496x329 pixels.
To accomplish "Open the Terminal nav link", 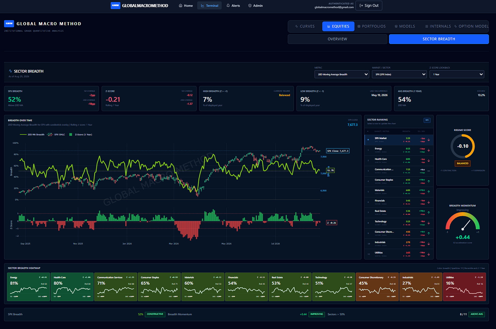I will tap(210, 5).
